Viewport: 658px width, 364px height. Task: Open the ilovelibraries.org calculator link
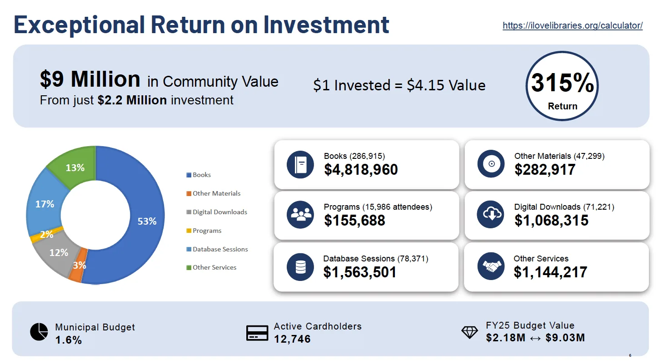coord(572,25)
